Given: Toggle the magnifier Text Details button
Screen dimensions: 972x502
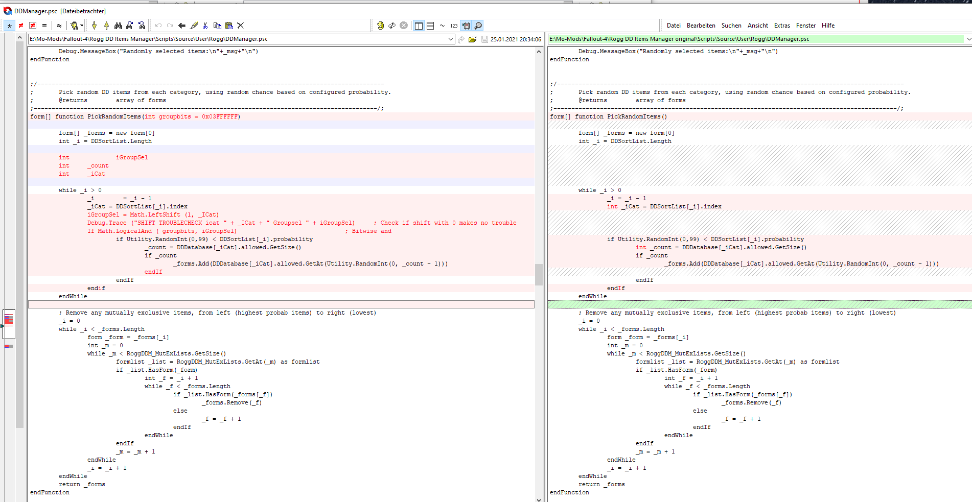Looking at the screenshot, I should [x=478, y=26].
